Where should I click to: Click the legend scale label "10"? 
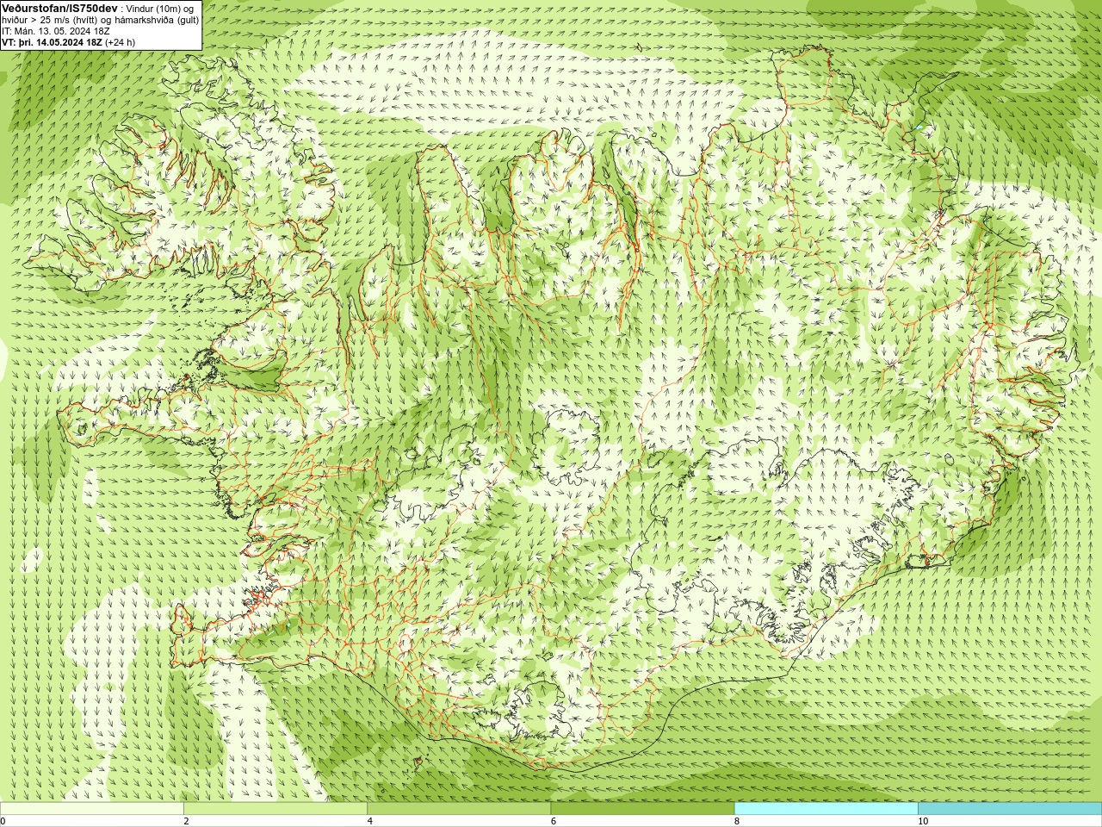(x=923, y=821)
